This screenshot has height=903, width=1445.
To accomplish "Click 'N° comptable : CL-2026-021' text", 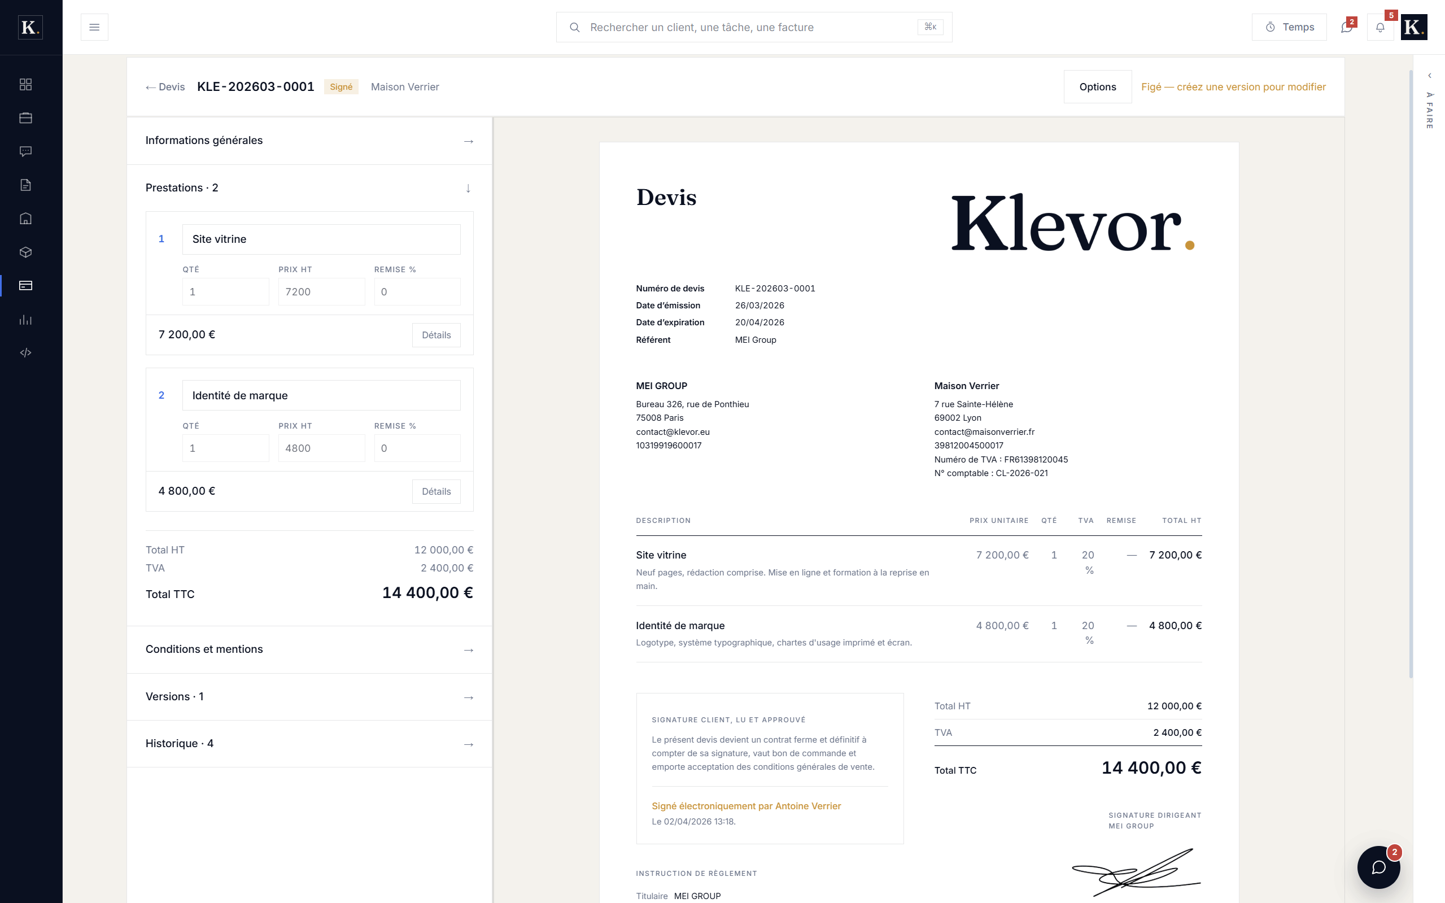I will click(990, 473).
